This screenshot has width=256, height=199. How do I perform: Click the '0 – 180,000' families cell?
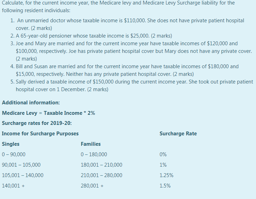[x=94, y=154]
